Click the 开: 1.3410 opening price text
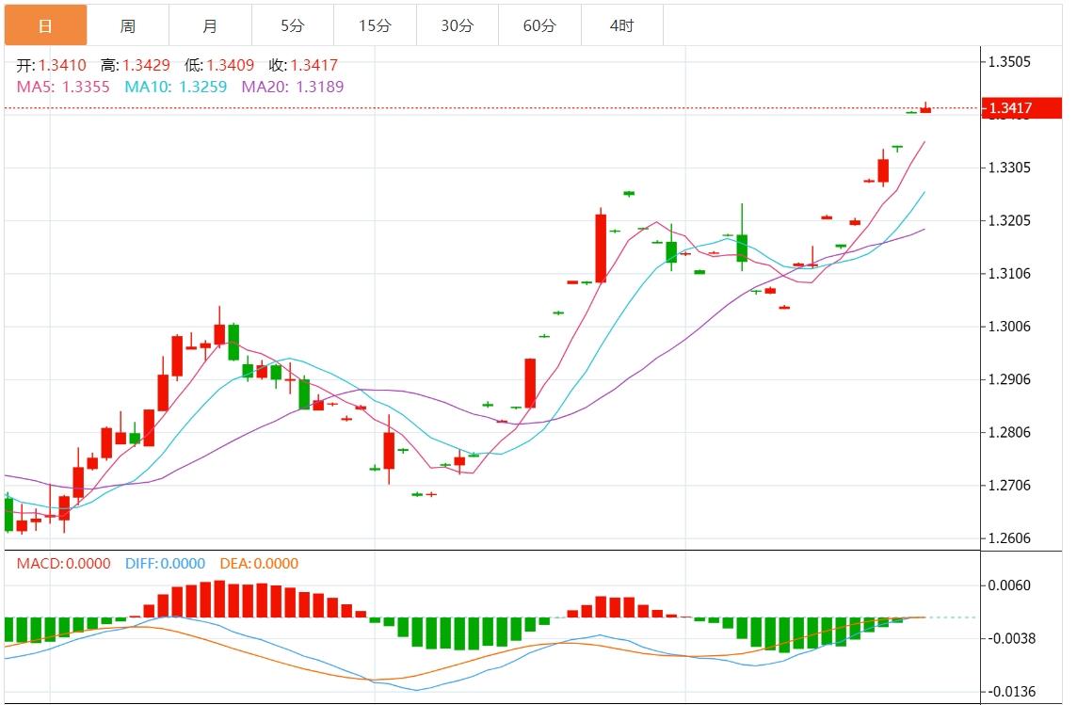 (x=52, y=65)
